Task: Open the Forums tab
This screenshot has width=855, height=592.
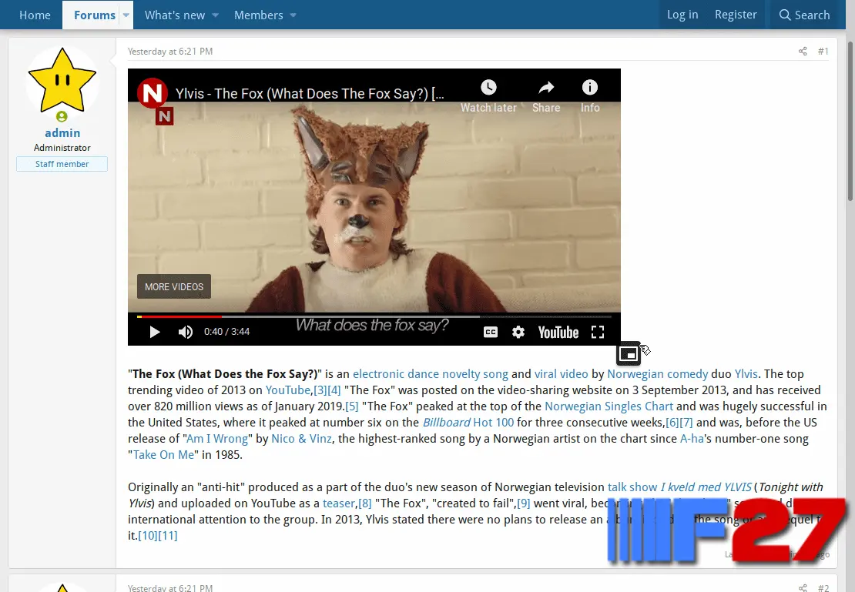Action: 94,15
